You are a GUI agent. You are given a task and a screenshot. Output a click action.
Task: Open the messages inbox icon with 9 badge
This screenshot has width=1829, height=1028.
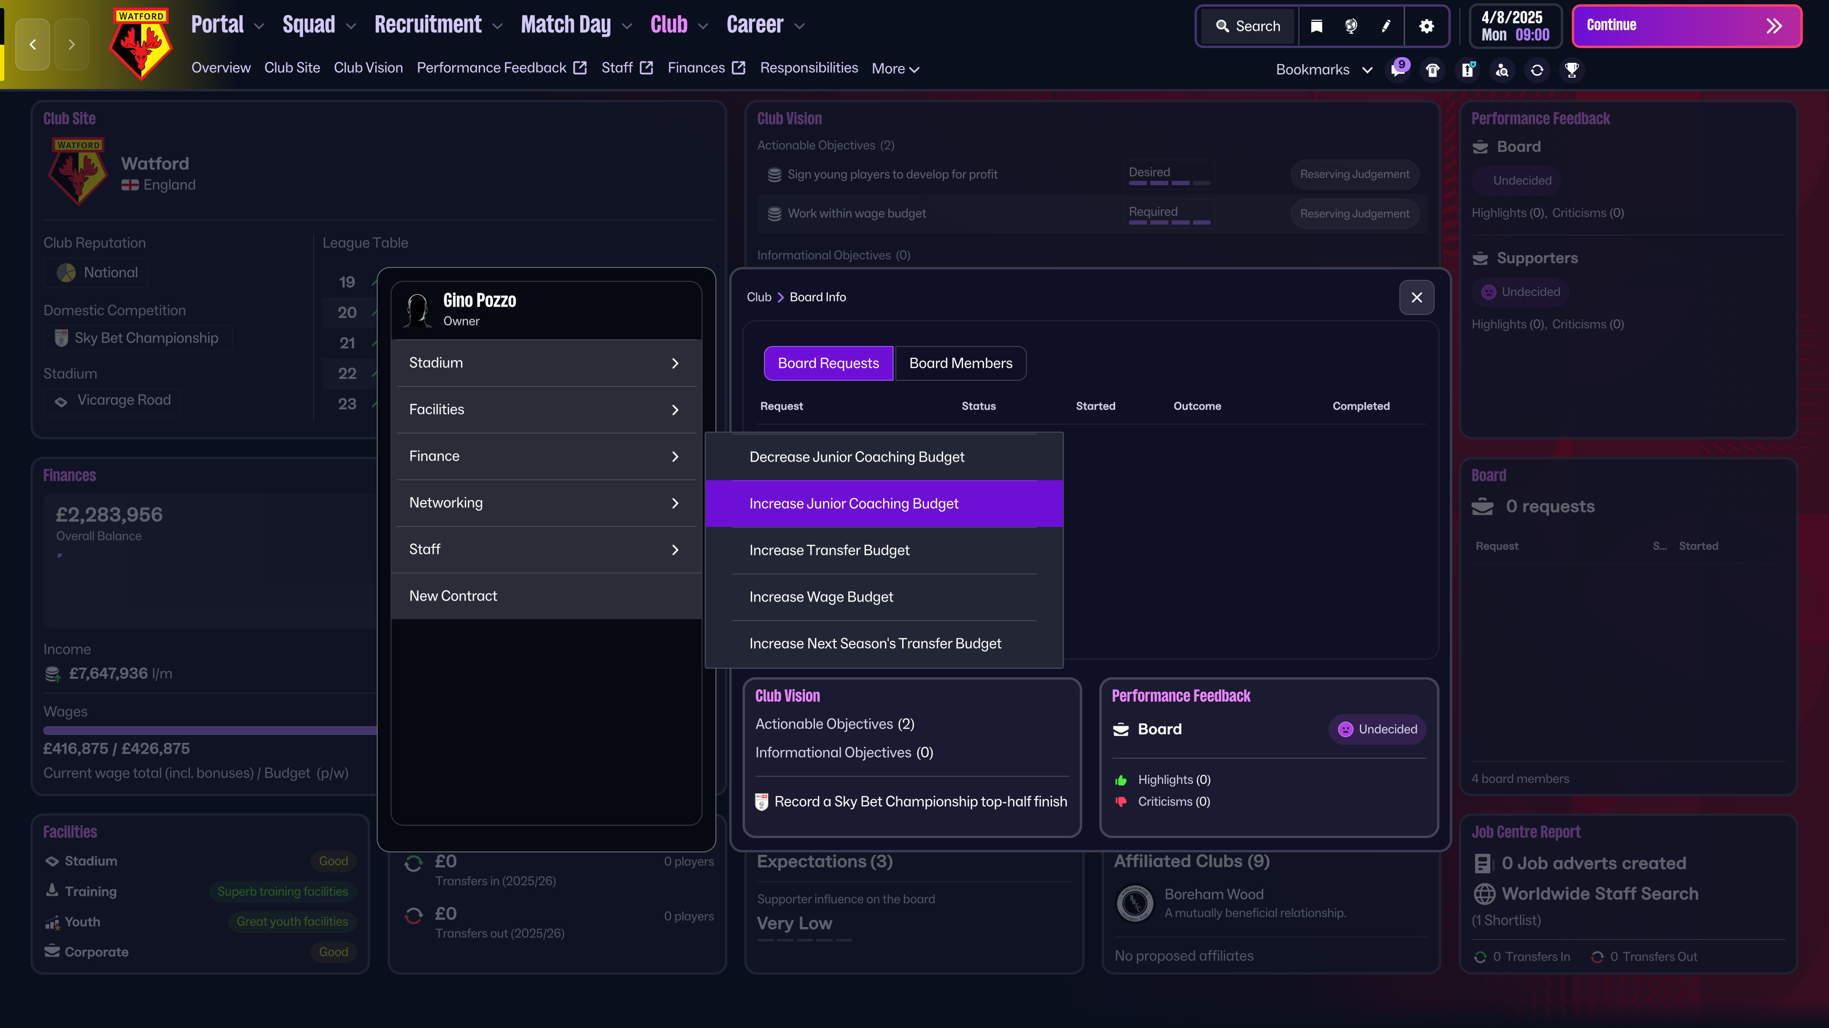1398,69
